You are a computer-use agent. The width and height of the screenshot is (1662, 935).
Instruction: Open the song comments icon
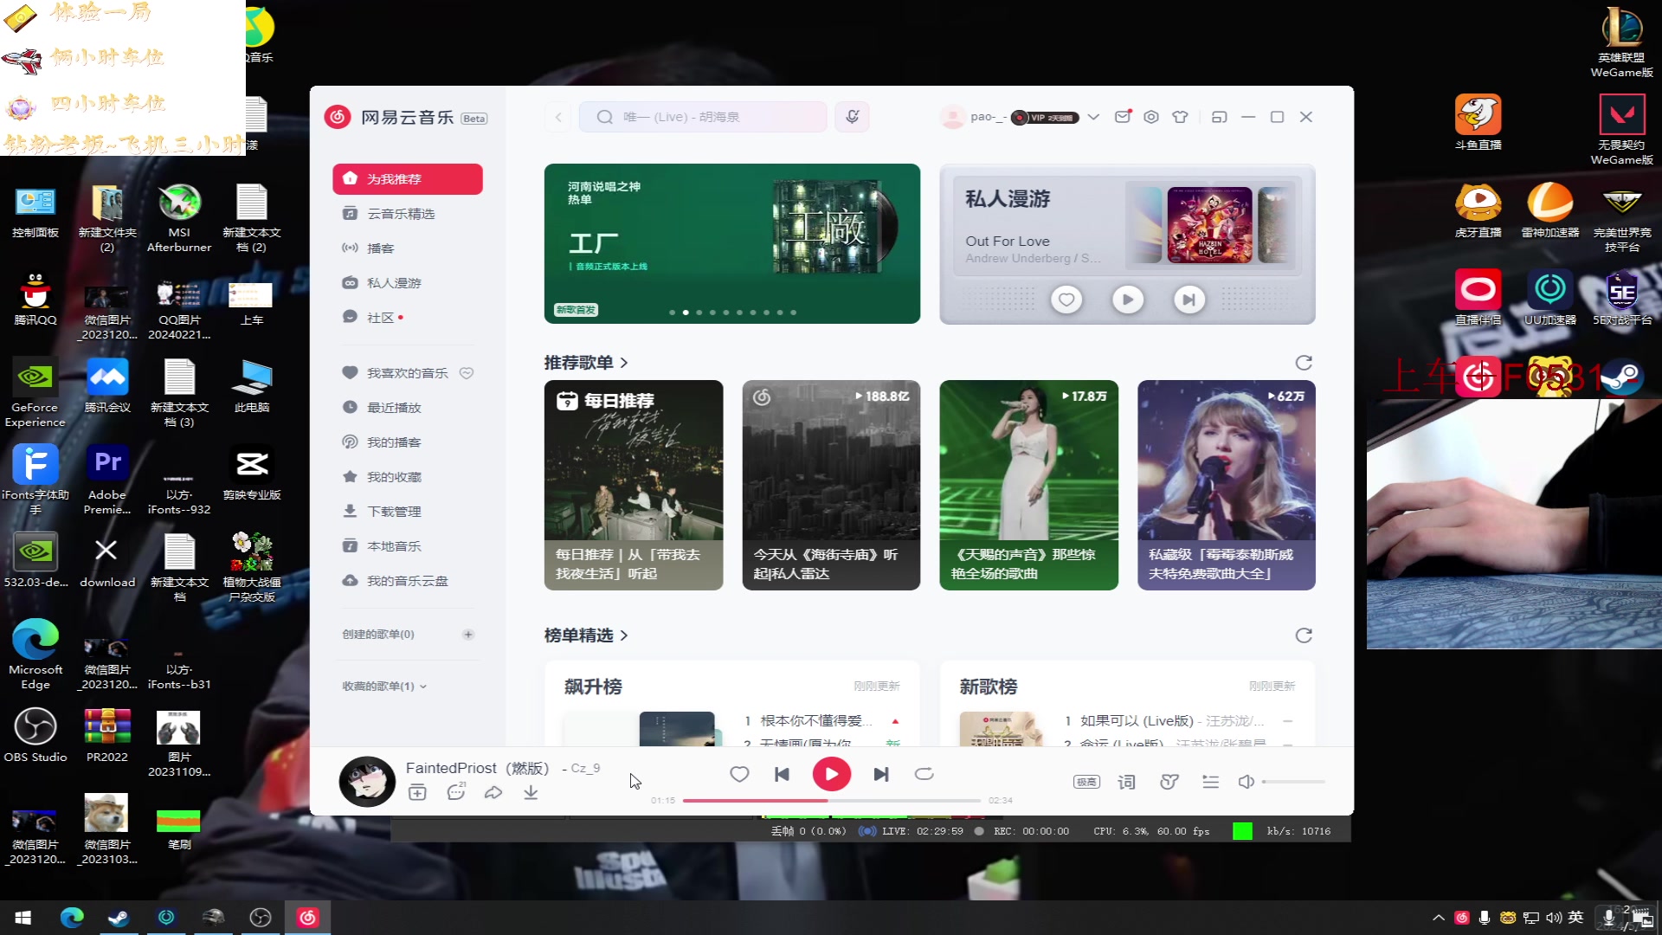point(456,792)
